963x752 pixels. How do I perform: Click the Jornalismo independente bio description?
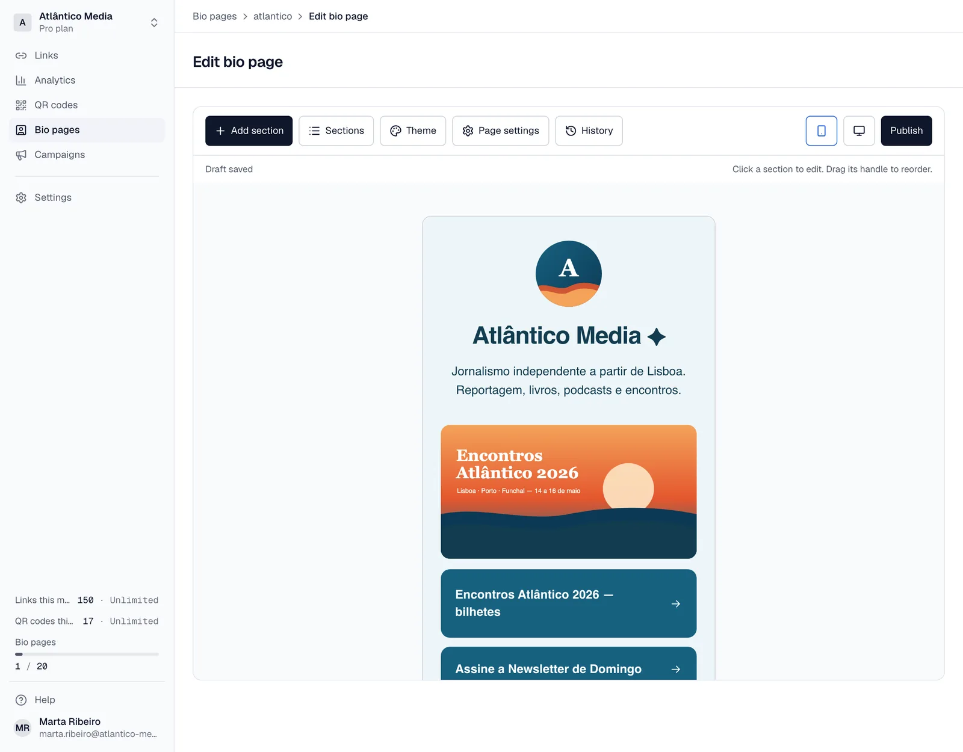(x=569, y=381)
